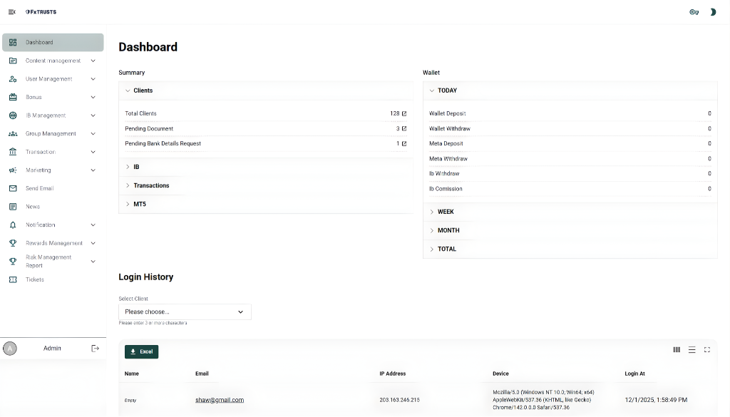Toggle dark mode with the moon icon
This screenshot has height=417, width=730.
click(714, 11)
